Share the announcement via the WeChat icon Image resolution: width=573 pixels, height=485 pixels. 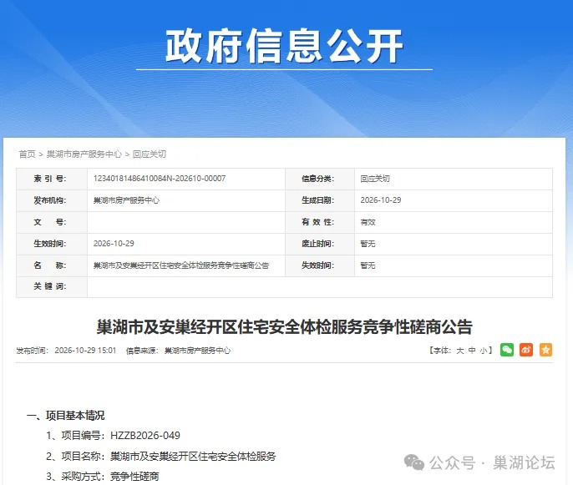pos(507,350)
